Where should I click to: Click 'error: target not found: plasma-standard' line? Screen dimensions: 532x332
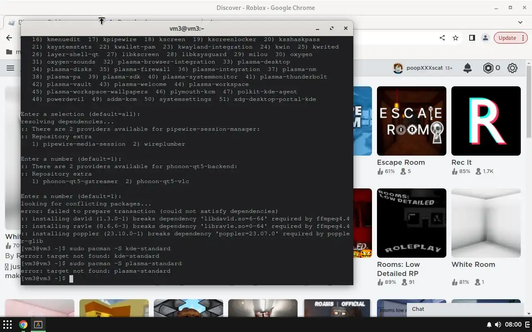(x=96, y=271)
